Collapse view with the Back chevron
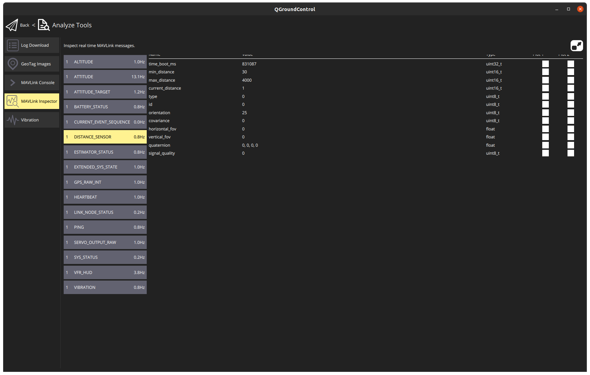Screen dimensions: 590x375 pos(33,25)
